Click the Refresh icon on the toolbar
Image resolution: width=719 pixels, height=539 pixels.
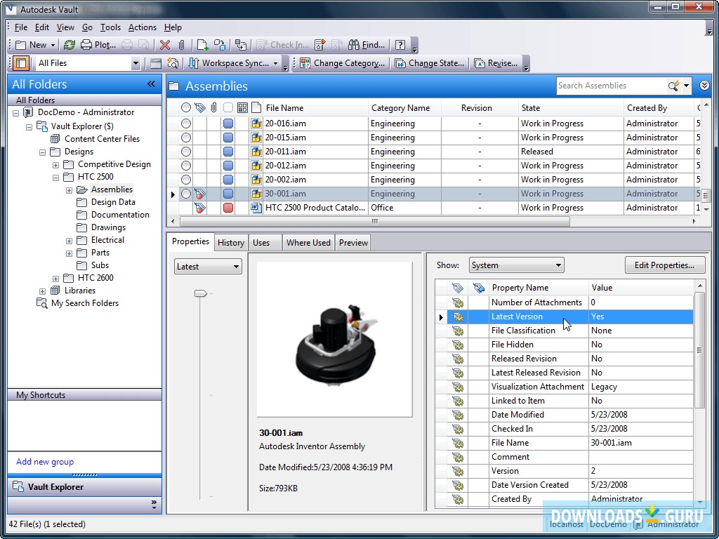pos(70,45)
